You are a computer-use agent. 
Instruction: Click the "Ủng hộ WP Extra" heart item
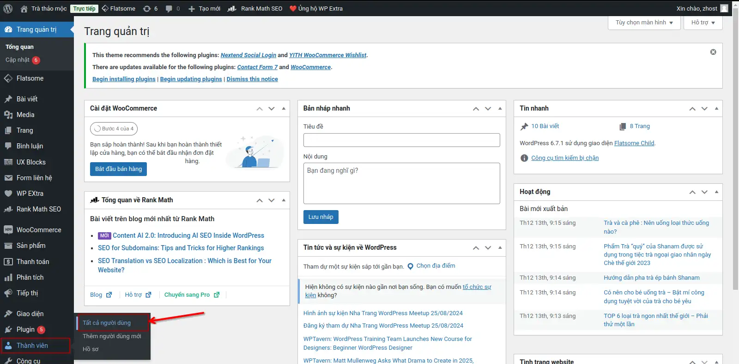[316, 8]
